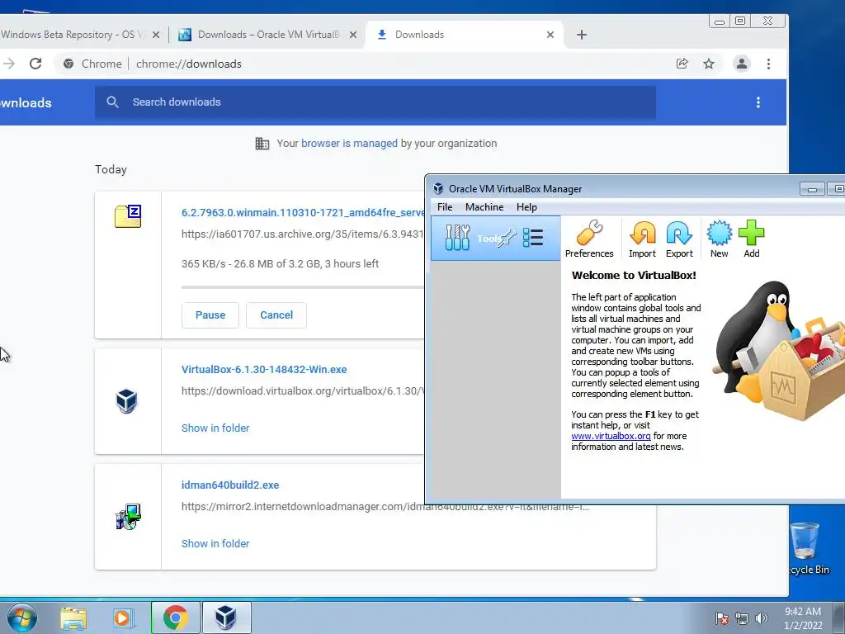The width and height of the screenshot is (845, 634).
Task: Open the File menu in VirtualBox
Action: tap(445, 207)
